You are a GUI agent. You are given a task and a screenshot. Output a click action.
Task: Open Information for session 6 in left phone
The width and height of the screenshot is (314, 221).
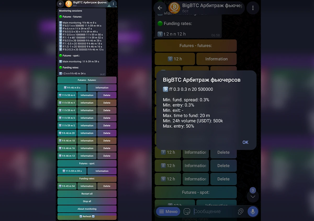(87, 133)
